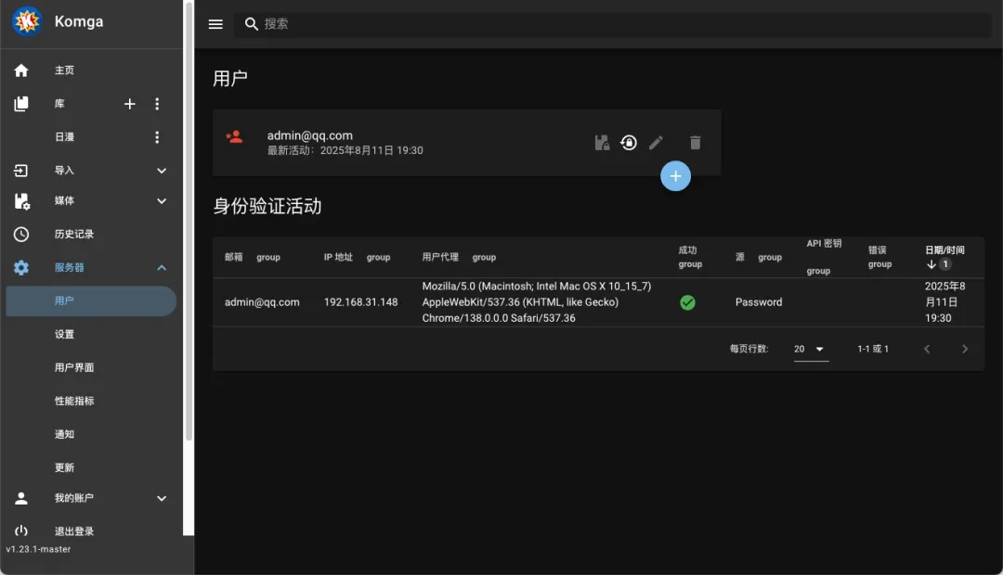
Task: Open the 日漫 library
Action: [x=65, y=136]
